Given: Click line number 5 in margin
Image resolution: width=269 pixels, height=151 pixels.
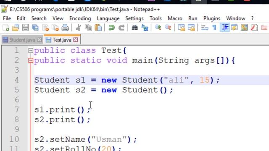Looking at the screenshot, I should click(17, 90).
